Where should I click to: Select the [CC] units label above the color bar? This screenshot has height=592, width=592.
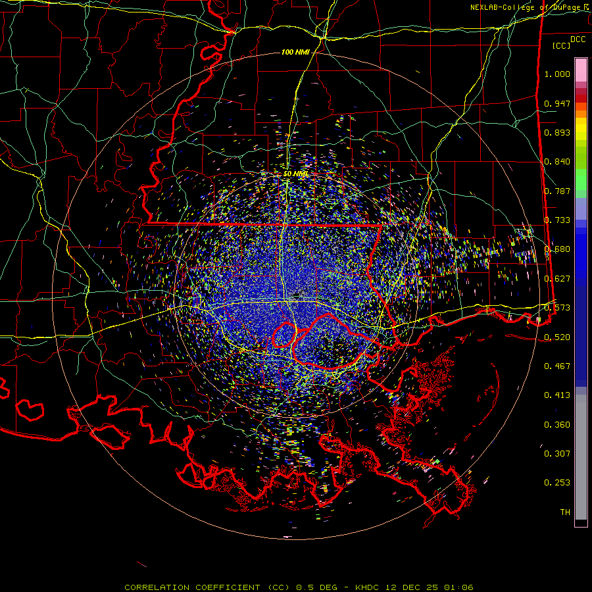coord(562,45)
